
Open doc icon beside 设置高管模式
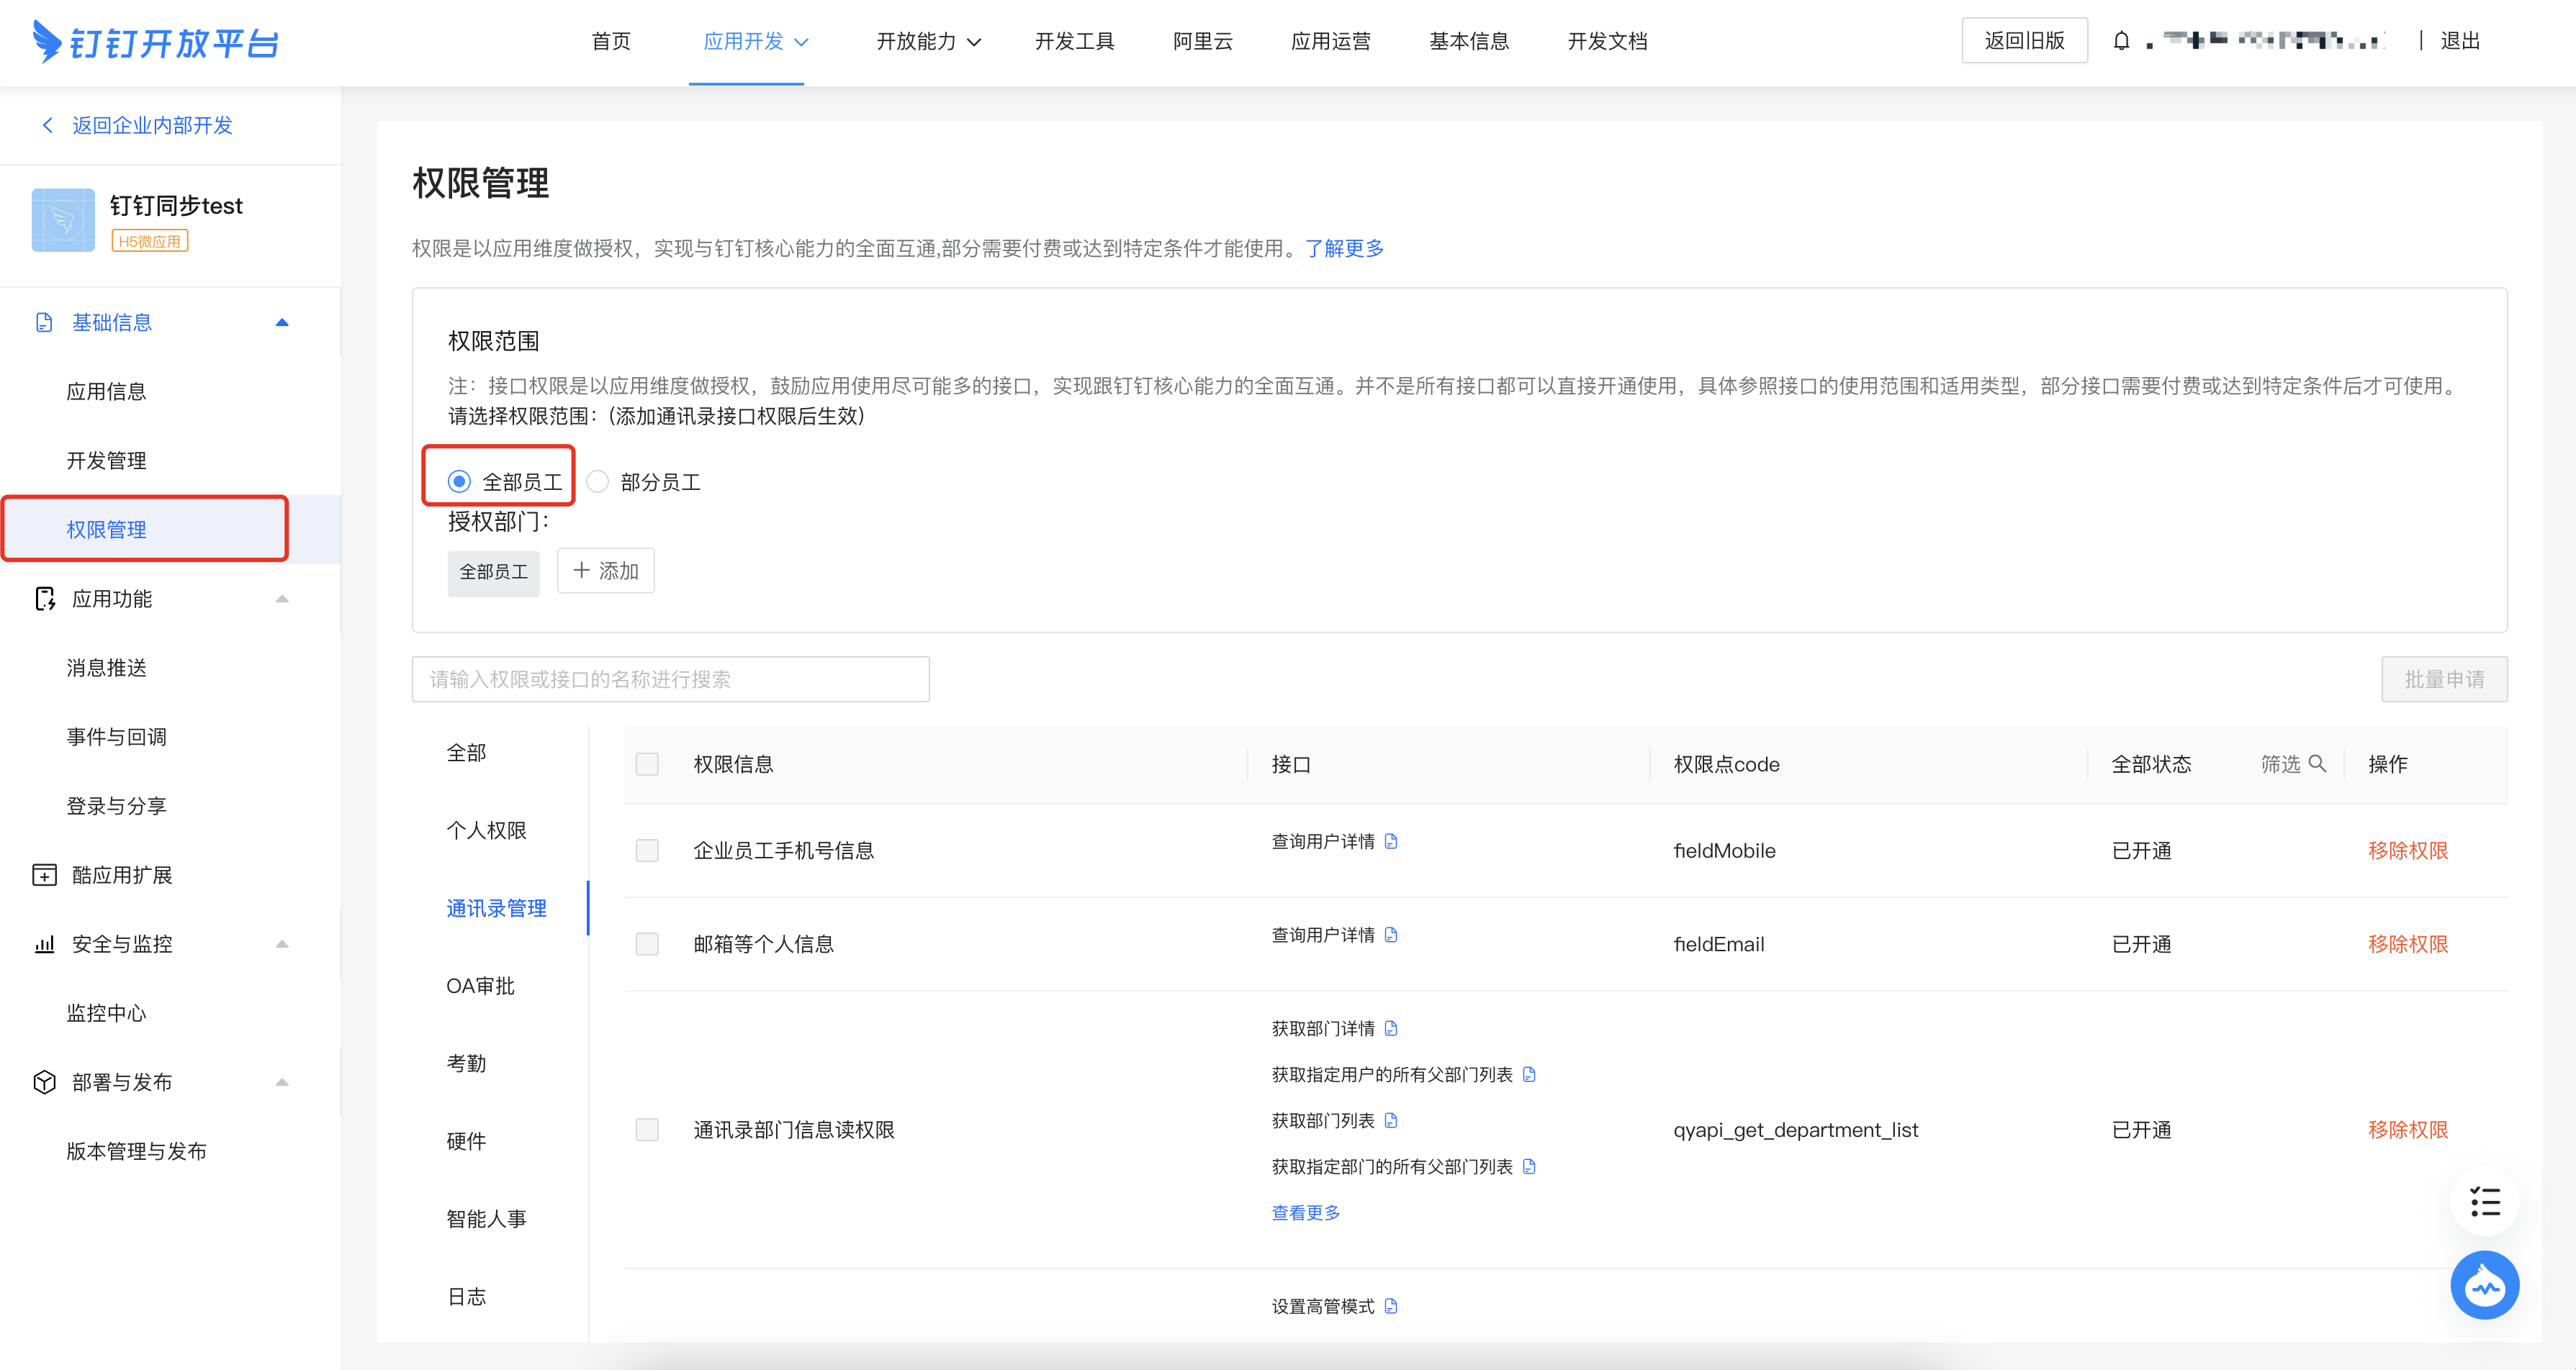point(1390,1306)
